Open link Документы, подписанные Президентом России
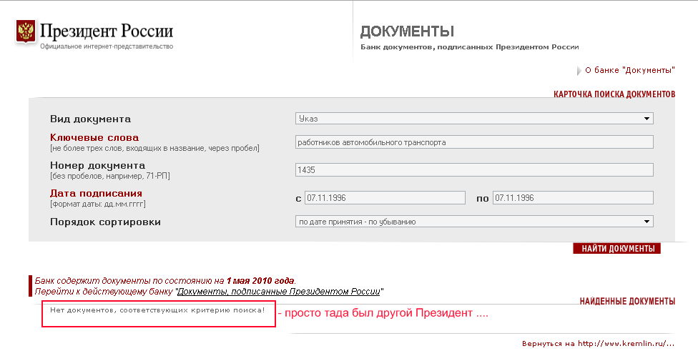The height and width of the screenshot is (356, 698). tap(279, 292)
